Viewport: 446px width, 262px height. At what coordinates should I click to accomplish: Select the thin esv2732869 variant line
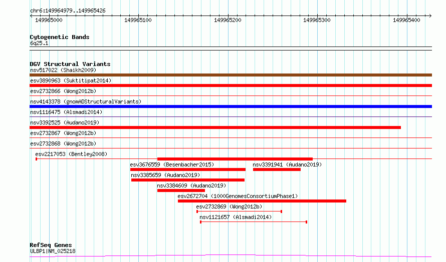[x=239, y=211]
